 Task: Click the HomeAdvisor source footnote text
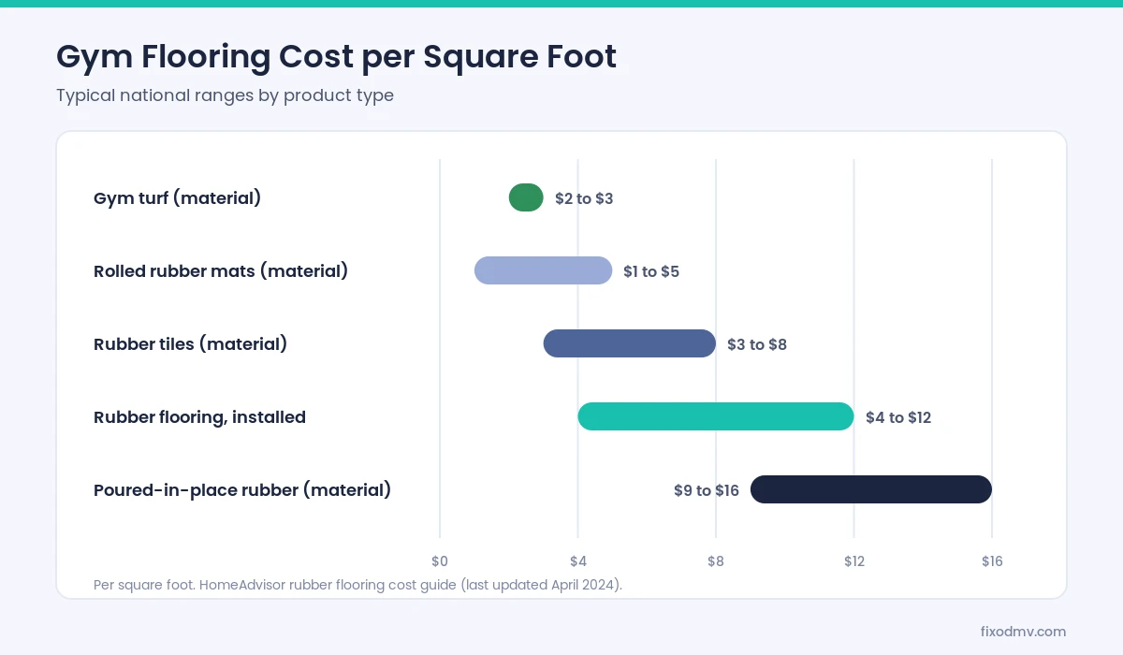[x=357, y=585]
